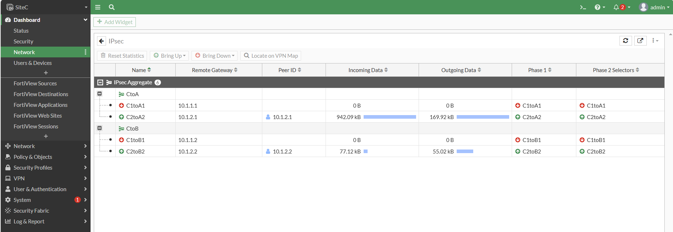Open the Bring Down dropdown
Image resolution: width=673 pixels, height=232 pixels.
point(215,56)
